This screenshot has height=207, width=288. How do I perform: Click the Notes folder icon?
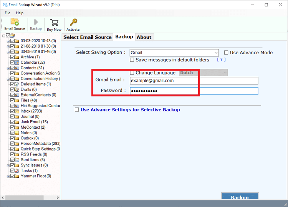click(x=17, y=133)
